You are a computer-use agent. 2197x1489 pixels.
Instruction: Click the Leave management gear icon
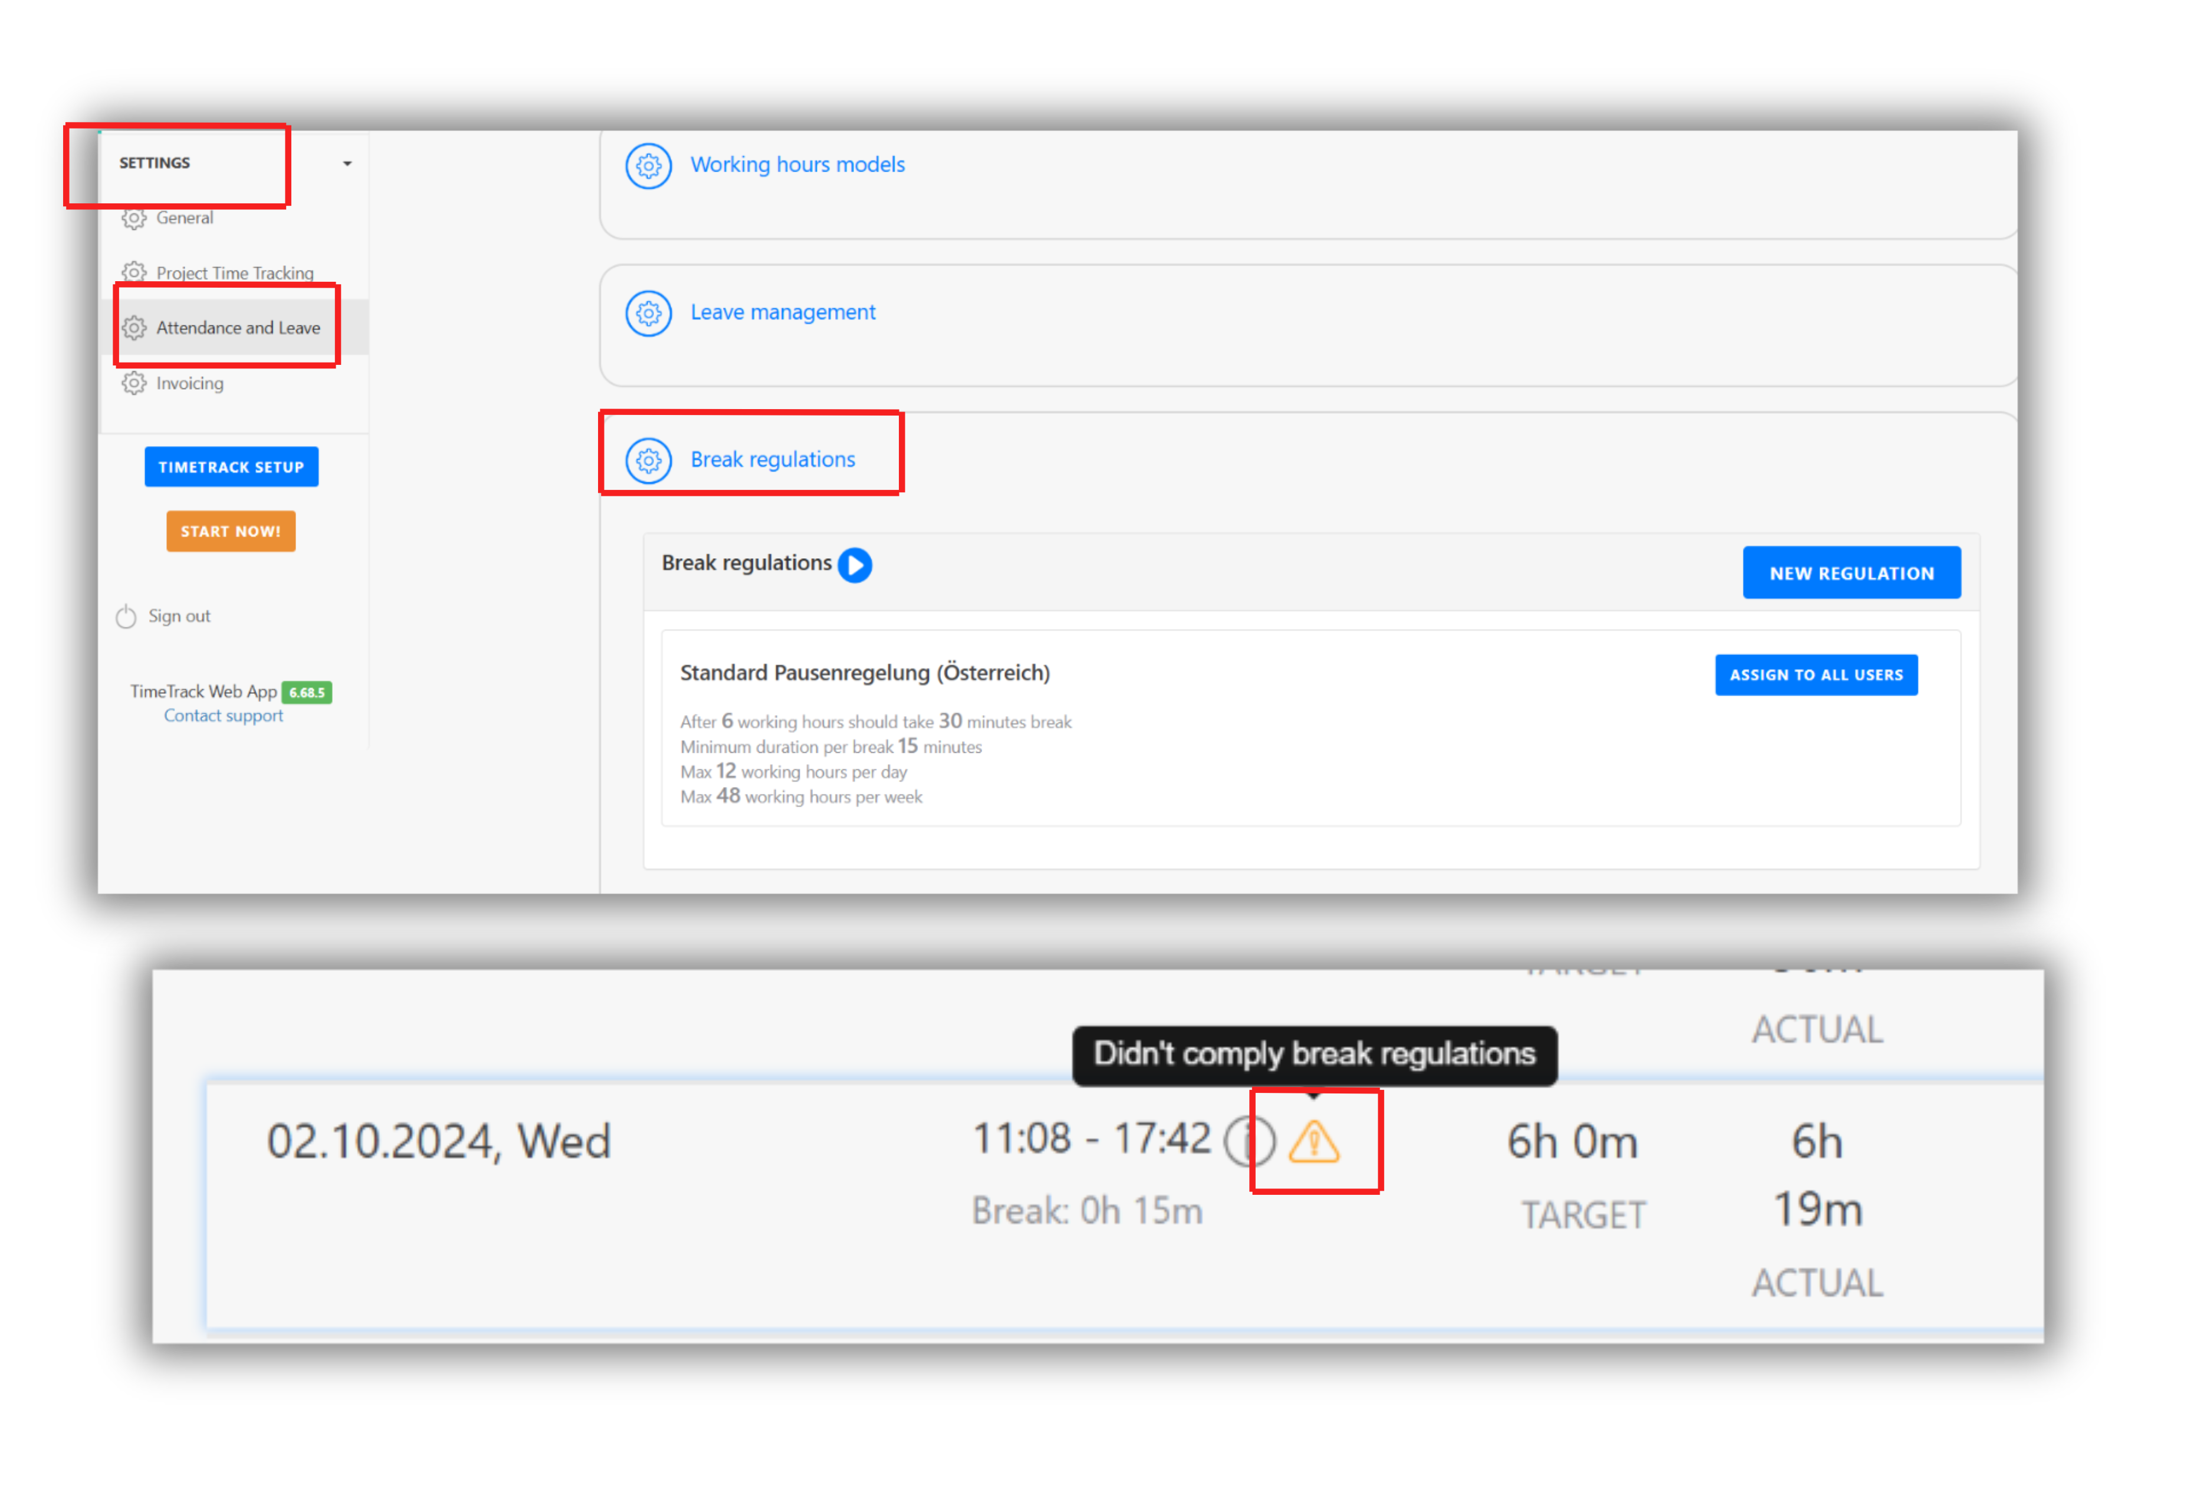[649, 314]
